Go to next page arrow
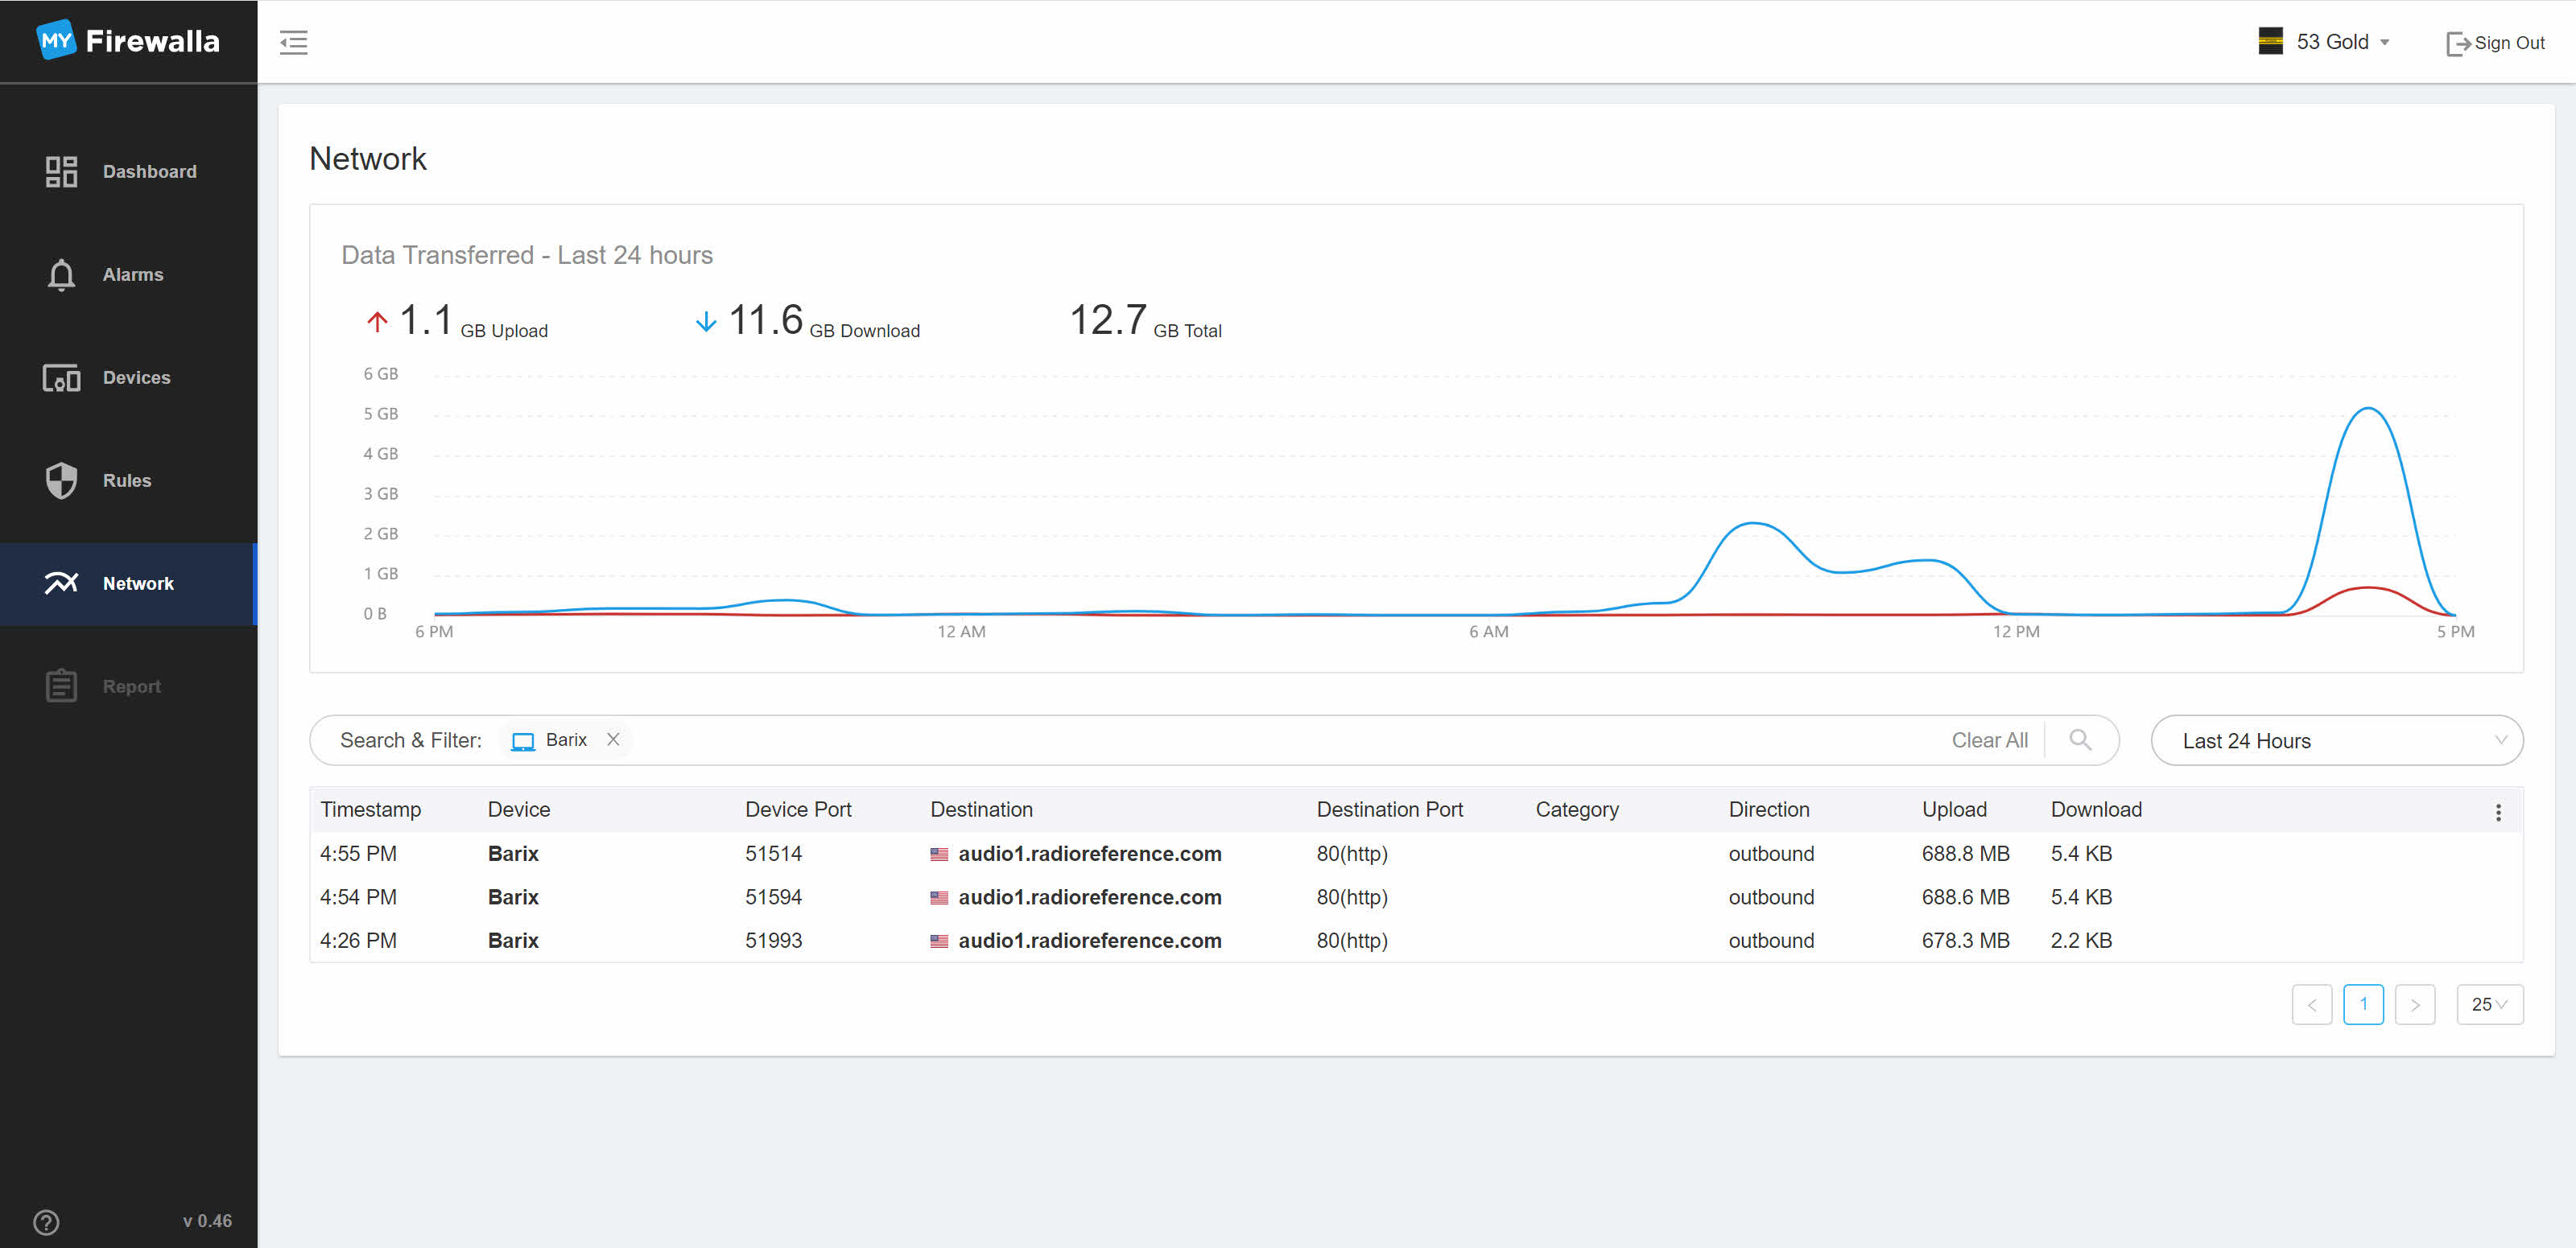Viewport: 2576px width, 1248px height. [x=2414, y=1004]
